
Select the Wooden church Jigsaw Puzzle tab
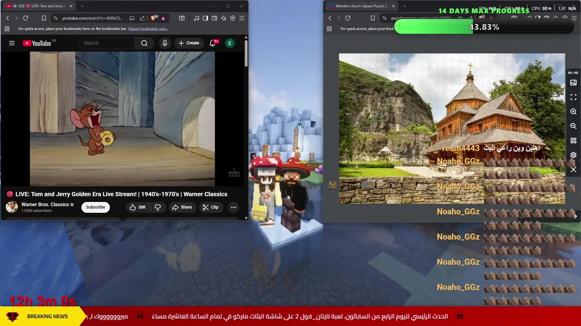361,6
